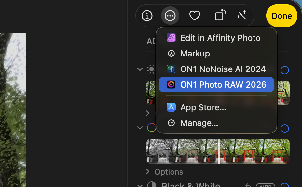Open the photo Info panel icon

(147, 16)
